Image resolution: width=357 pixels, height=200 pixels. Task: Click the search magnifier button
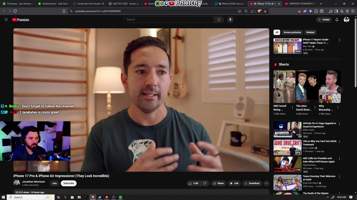(219, 19)
